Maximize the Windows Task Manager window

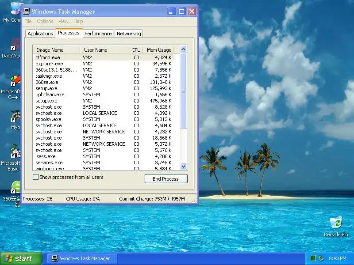(181, 11)
